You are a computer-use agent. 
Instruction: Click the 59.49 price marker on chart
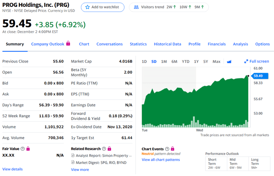tap(260, 76)
